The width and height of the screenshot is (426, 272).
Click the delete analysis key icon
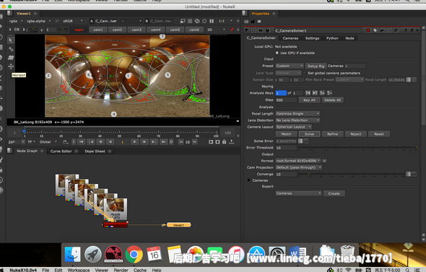(x=329, y=93)
